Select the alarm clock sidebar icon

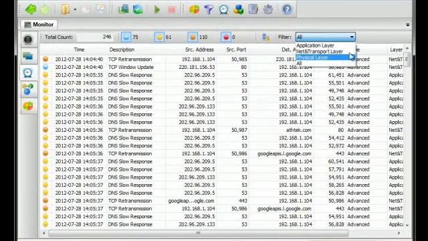pyautogui.click(x=28, y=73)
